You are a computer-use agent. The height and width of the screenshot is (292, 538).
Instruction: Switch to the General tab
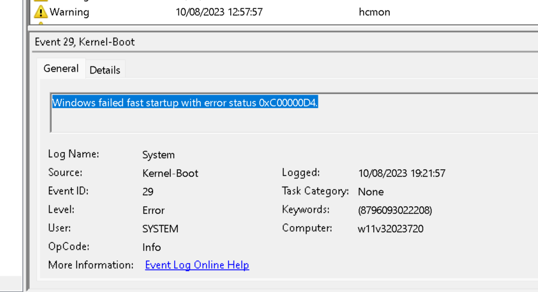pyautogui.click(x=61, y=69)
